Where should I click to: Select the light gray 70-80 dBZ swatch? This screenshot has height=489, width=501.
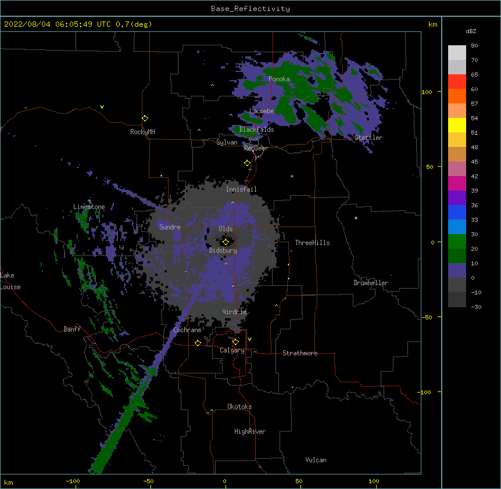pyautogui.click(x=457, y=53)
